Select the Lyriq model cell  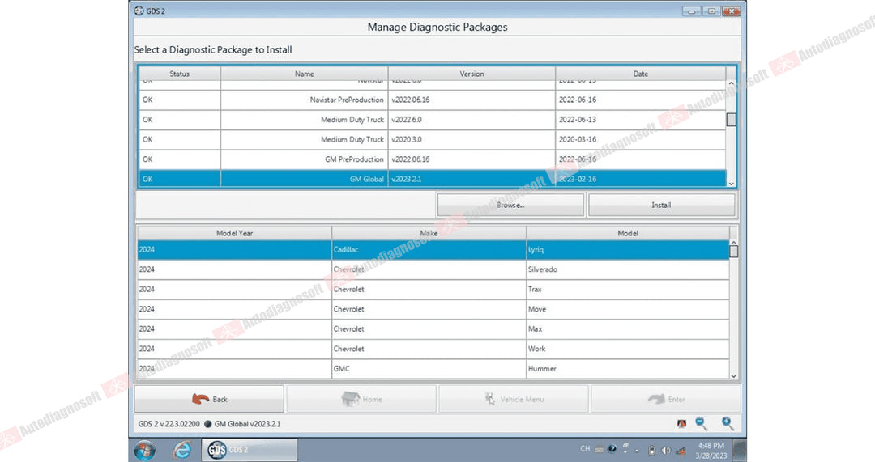[x=628, y=250]
